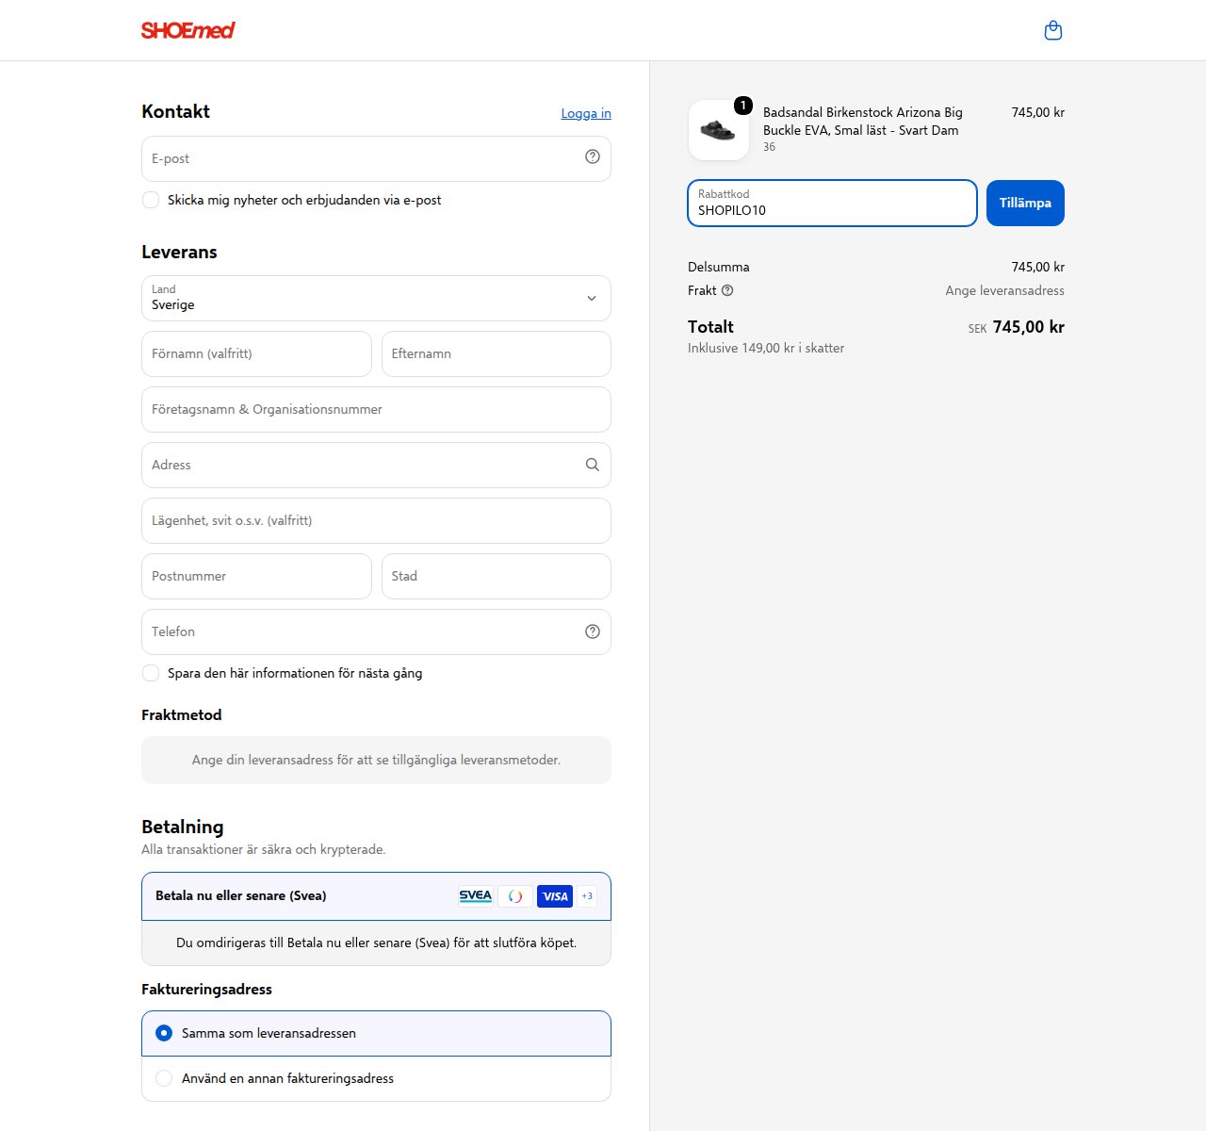Click the SHOEmed logo
The image size is (1206, 1131).
(187, 30)
